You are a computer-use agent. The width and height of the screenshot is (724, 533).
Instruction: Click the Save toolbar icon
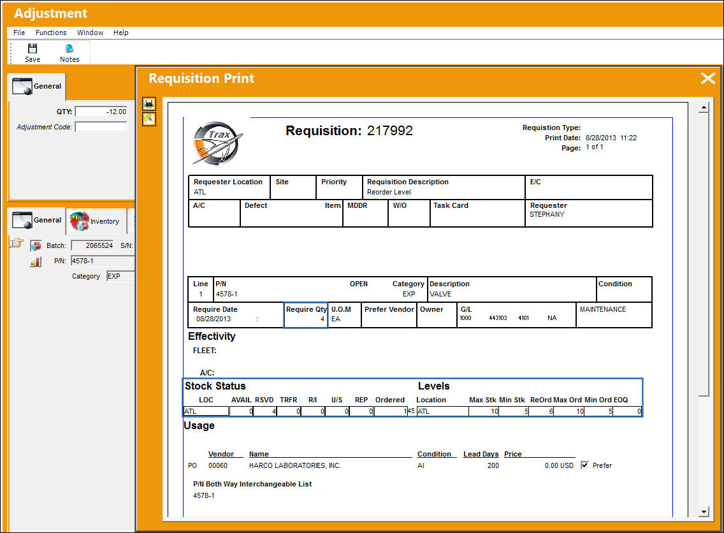33,48
